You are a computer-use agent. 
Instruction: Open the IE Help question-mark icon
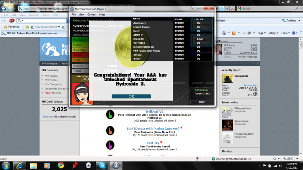(x=294, y=33)
